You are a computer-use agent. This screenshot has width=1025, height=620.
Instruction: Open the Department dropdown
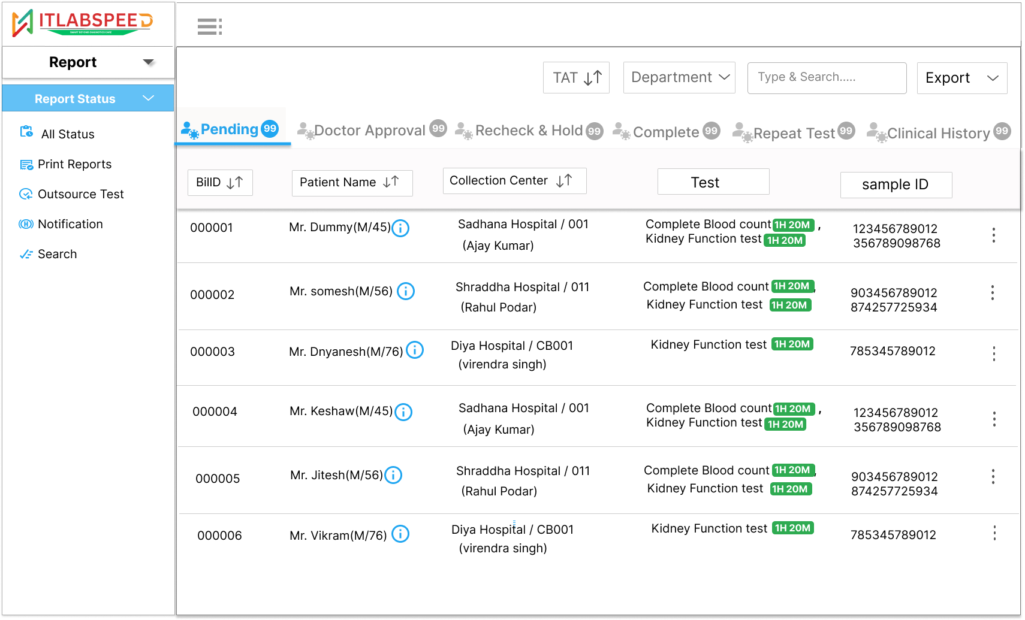click(679, 78)
